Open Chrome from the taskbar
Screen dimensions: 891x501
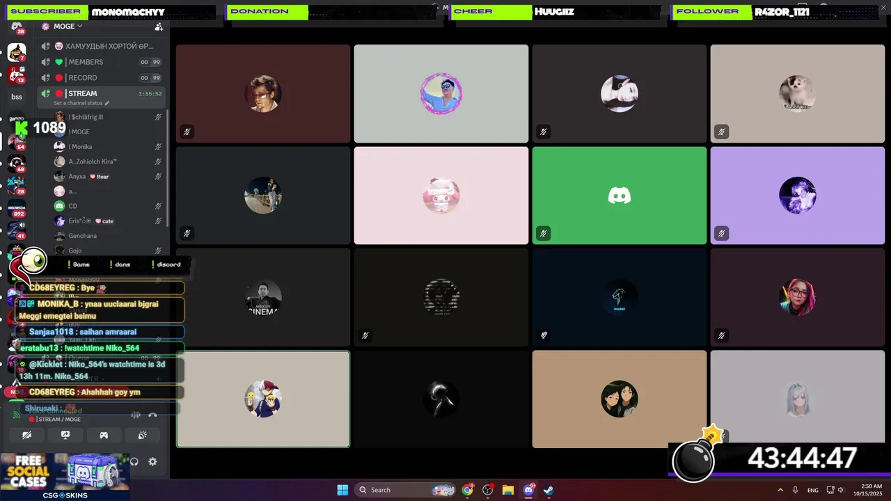click(x=468, y=490)
